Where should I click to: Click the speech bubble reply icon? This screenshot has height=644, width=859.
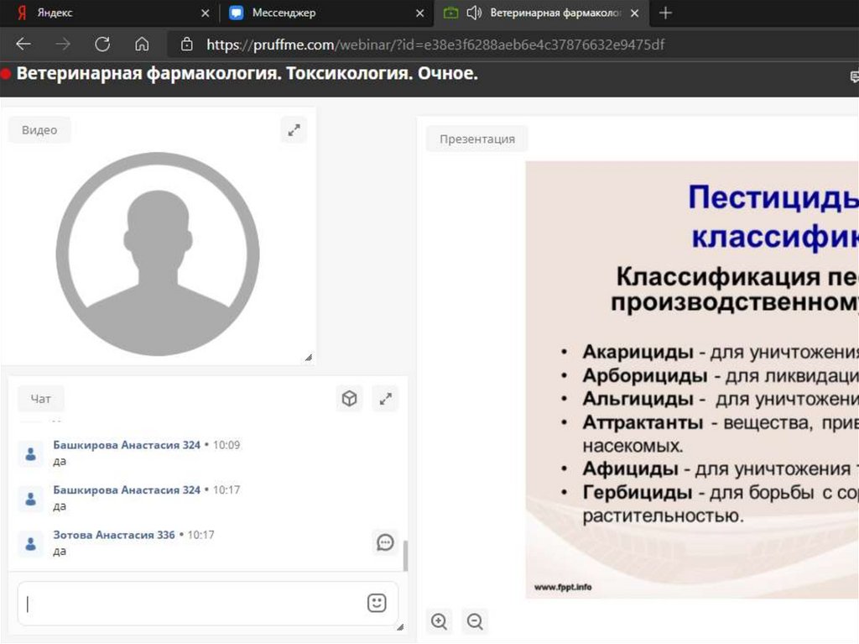point(385,542)
